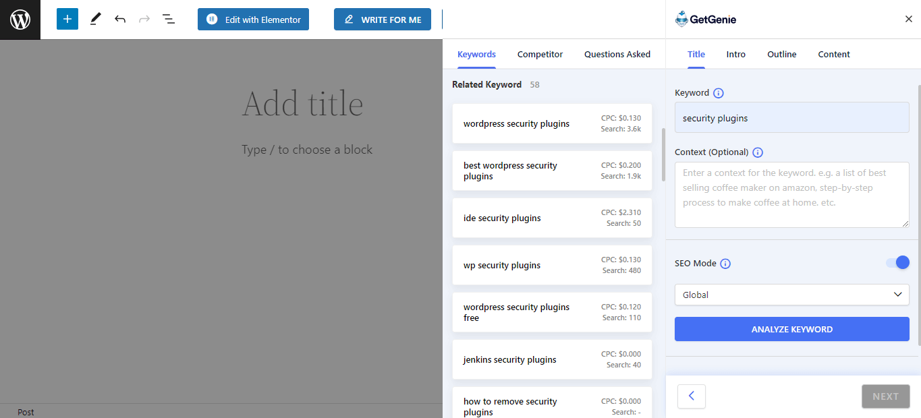Click the Type / to choose a block placeholder
This screenshot has width=921, height=418.
coord(307,150)
